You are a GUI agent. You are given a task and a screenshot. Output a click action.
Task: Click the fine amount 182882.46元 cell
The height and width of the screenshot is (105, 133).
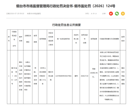pyautogui.click(x=94, y=73)
